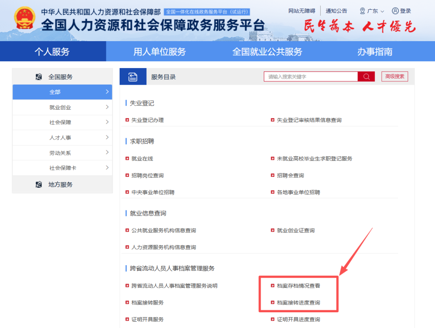Click the national emblem logo
The height and width of the screenshot is (328, 435).
[25, 18]
